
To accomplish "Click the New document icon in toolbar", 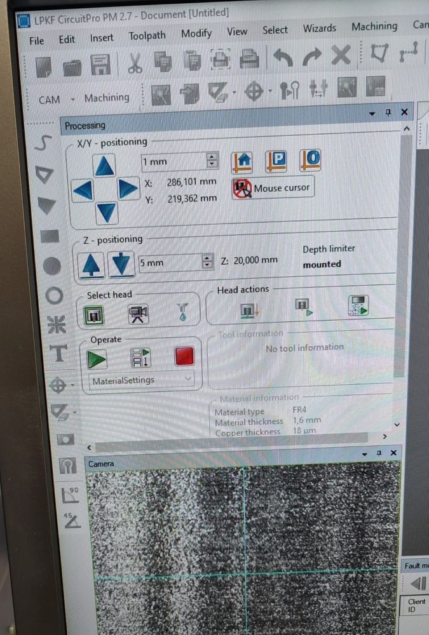I will (x=43, y=67).
